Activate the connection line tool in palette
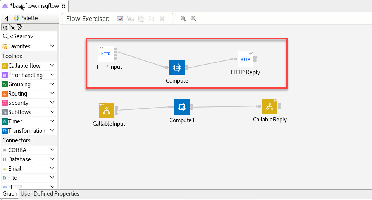 (12, 27)
